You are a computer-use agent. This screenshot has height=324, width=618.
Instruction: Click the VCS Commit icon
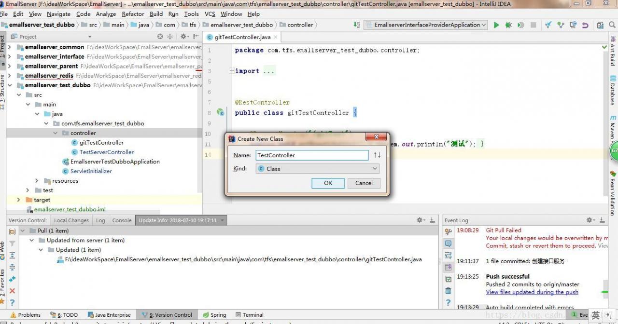point(561,25)
